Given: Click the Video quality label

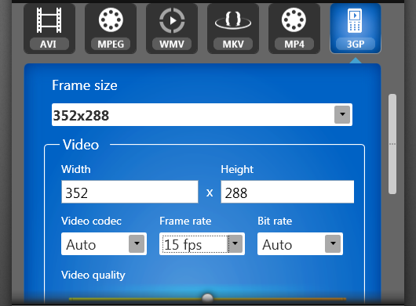Looking at the screenshot, I should tap(93, 275).
